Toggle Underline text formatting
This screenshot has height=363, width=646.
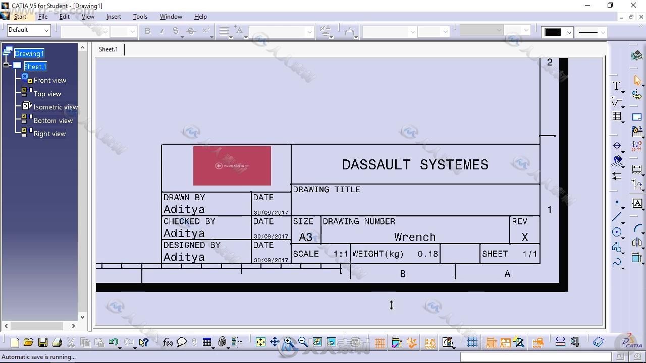click(176, 31)
